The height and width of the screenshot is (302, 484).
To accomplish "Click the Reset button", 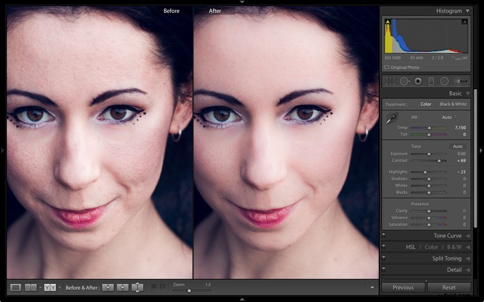I will 449,288.
